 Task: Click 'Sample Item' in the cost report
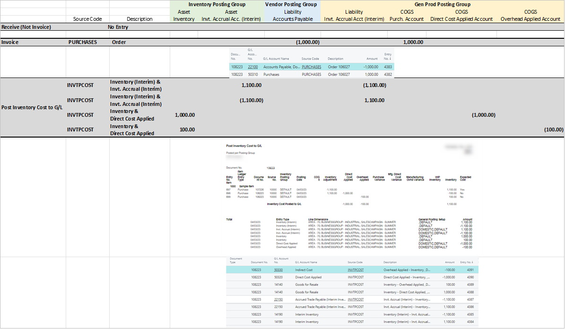pyautogui.click(x=246, y=186)
